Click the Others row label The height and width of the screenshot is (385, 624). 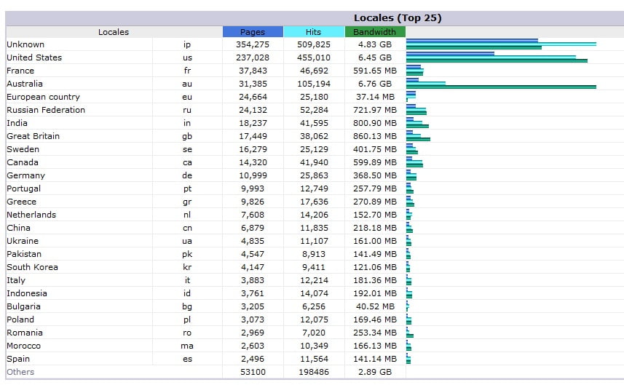[x=20, y=372]
